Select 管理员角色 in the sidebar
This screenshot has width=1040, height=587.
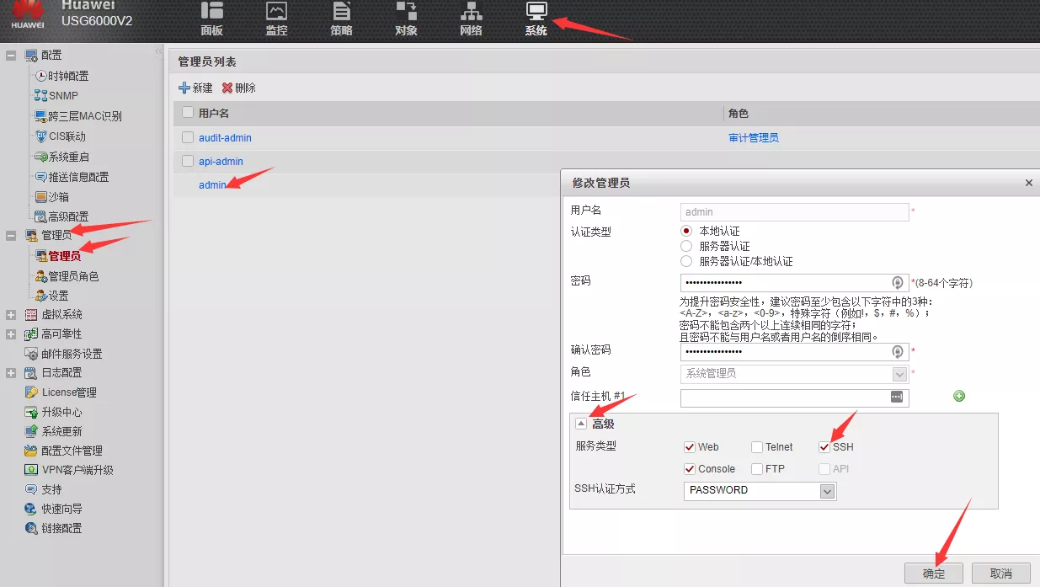(x=72, y=276)
